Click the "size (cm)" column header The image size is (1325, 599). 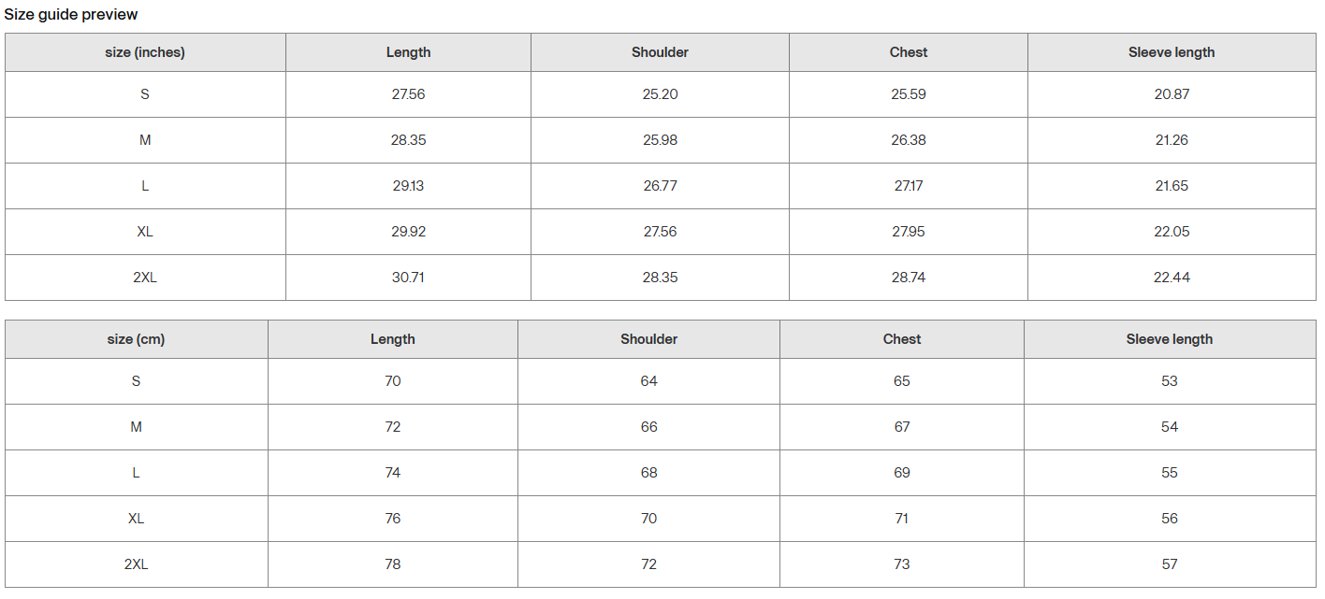[136, 339]
